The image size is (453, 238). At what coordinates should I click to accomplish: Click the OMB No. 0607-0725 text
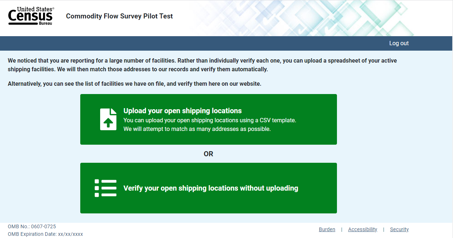(32, 226)
